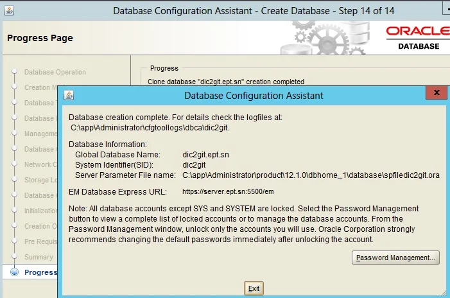Select the Database Operation step

tap(55, 72)
